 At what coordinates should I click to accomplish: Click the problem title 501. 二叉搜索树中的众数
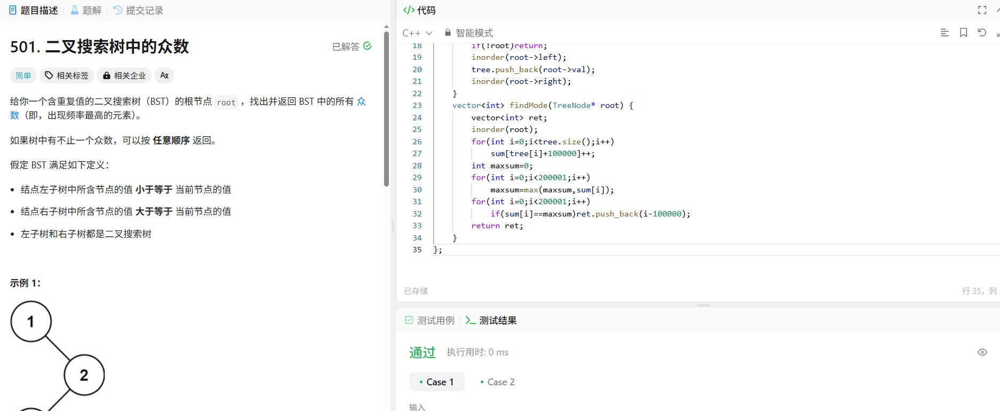99,46
